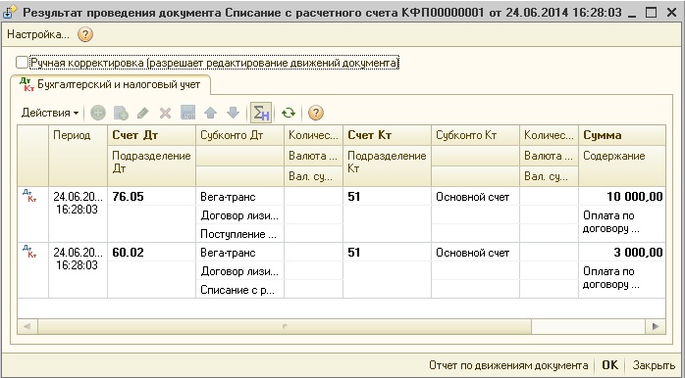Click Договор лизи... in the 60.02 row
Viewport: 685px width, 378px height.
point(239,270)
